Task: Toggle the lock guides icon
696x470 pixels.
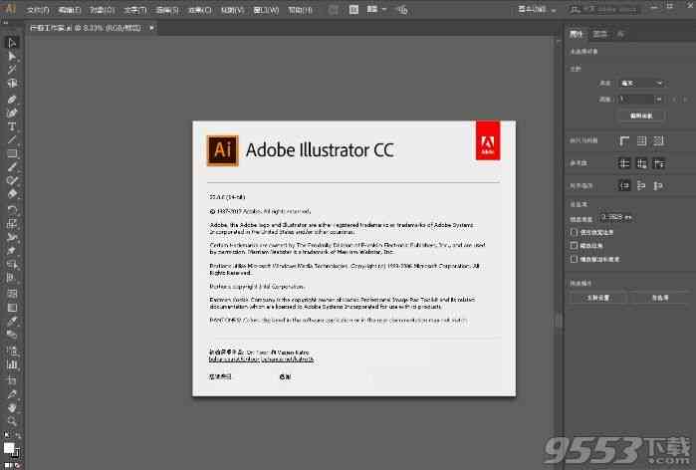Action: 641,163
